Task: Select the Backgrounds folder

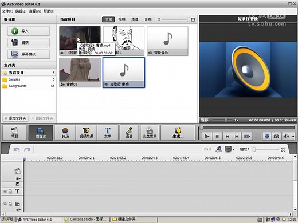Action: (29, 86)
